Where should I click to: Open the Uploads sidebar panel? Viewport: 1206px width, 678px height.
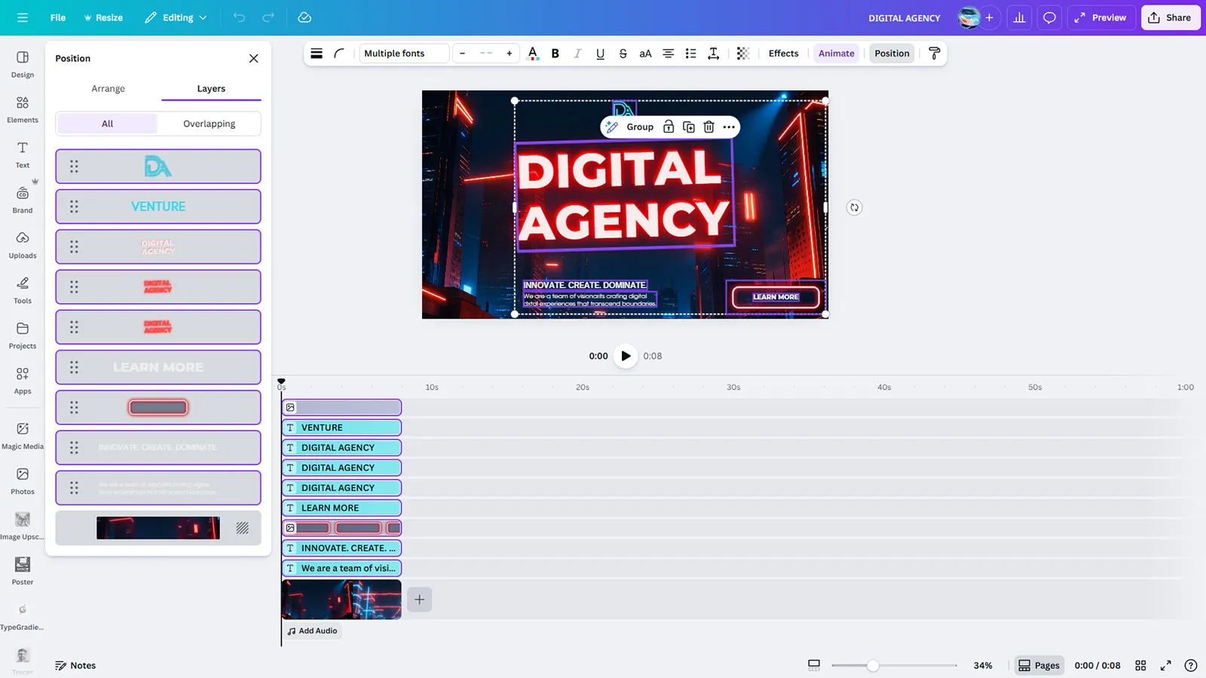(x=23, y=245)
